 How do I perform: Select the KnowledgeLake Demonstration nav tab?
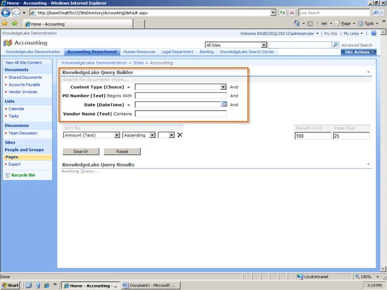click(x=33, y=52)
